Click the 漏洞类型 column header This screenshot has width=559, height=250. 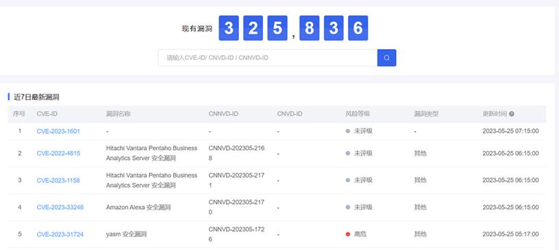tap(426, 114)
